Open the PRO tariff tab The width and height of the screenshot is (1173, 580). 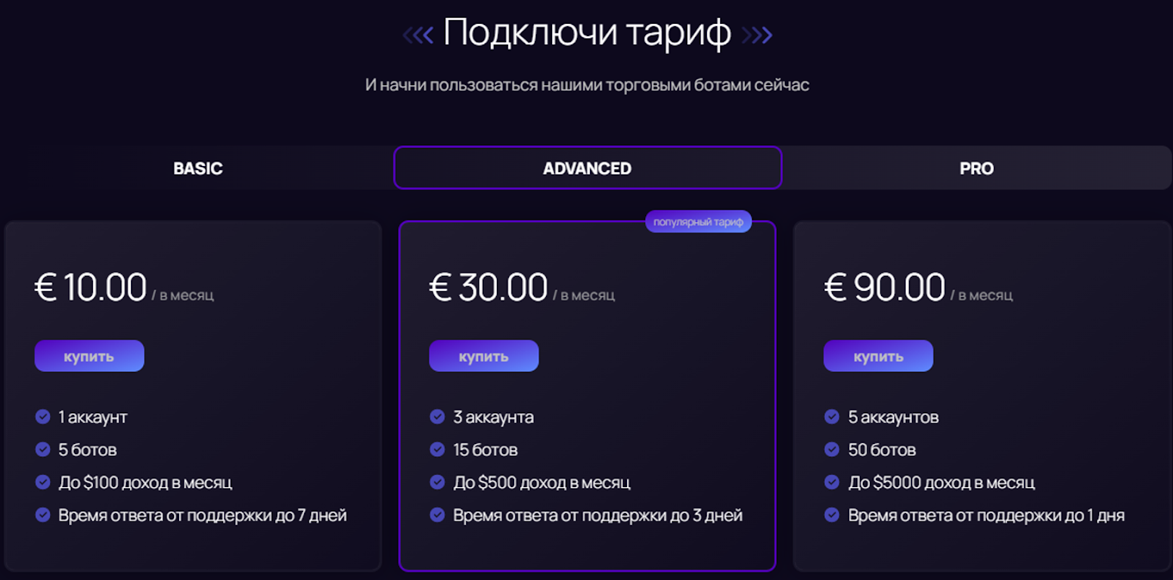pyautogui.click(x=977, y=168)
